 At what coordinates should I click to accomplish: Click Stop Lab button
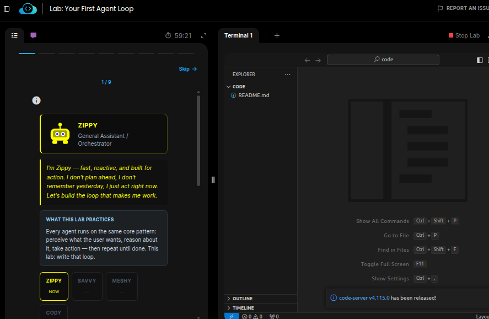click(464, 35)
